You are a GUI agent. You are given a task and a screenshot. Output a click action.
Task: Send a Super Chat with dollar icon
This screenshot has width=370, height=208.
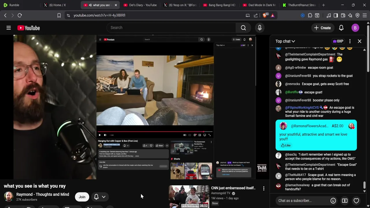click(345, 200)
